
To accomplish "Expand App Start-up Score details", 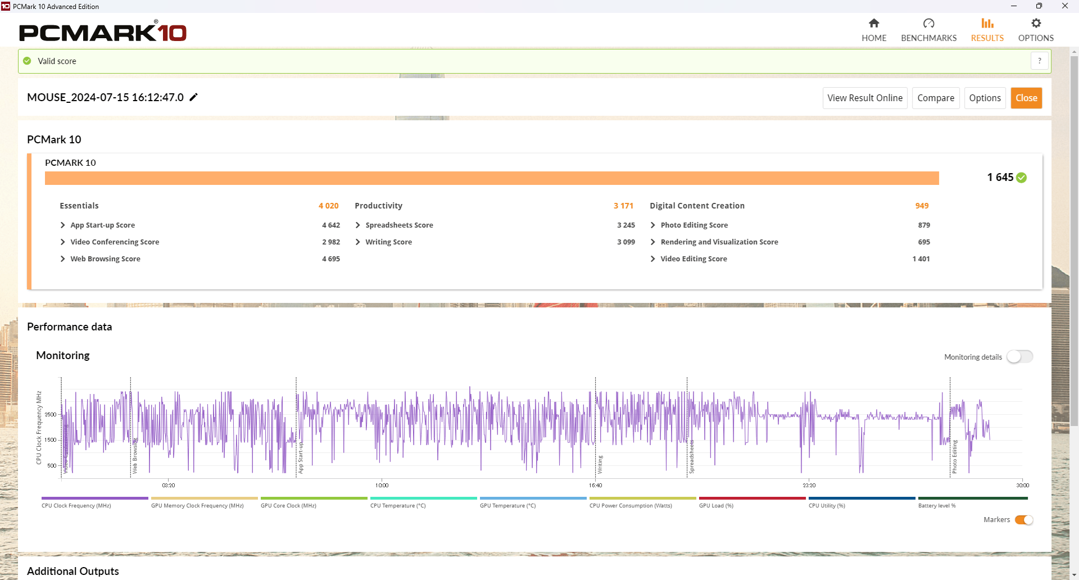I will coord(62,225).
